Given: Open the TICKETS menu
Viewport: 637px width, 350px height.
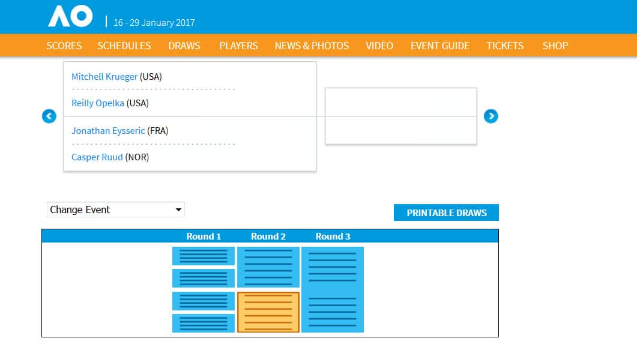Looking at the screenshot, I should pos(505,46).
